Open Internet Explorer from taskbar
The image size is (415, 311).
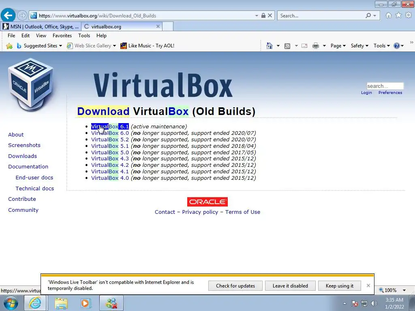pos(35,303)
